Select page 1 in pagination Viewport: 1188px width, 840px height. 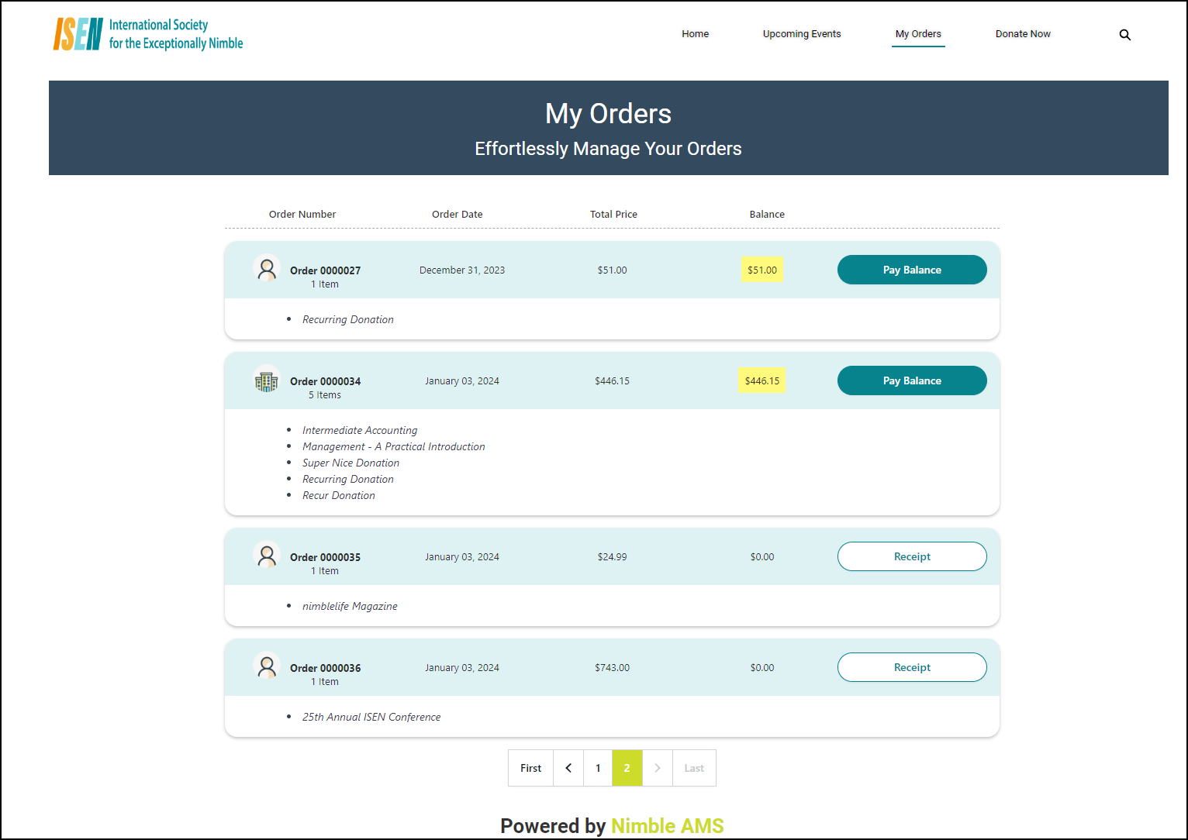[598, 768]
